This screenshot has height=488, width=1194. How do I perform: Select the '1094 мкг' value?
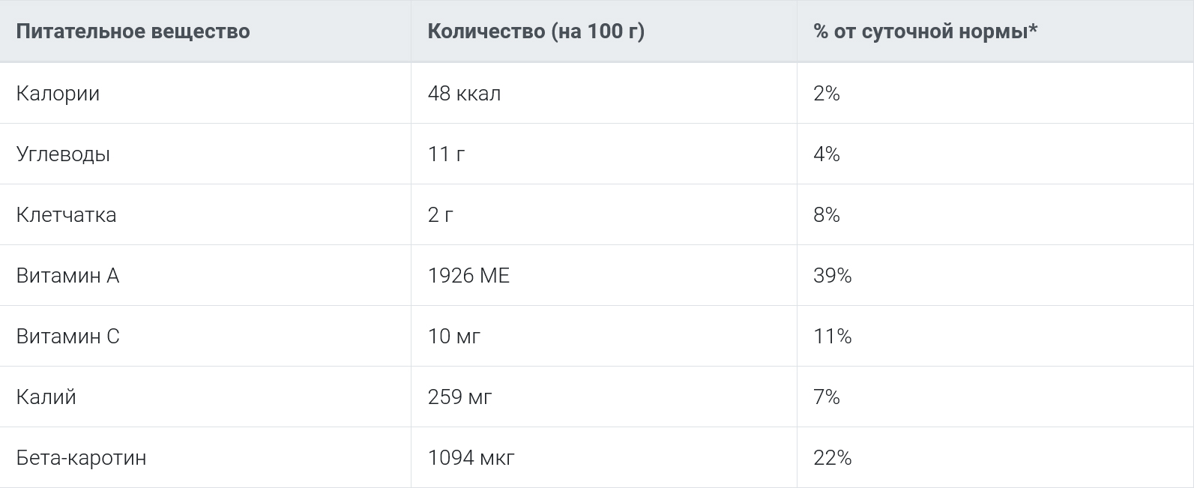pos(471,457)
